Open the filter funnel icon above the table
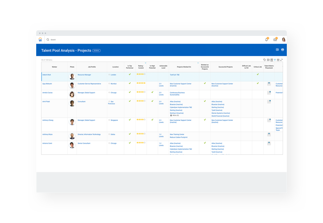The height and width of the screenshot is (223, 323). tap(274, 59)
